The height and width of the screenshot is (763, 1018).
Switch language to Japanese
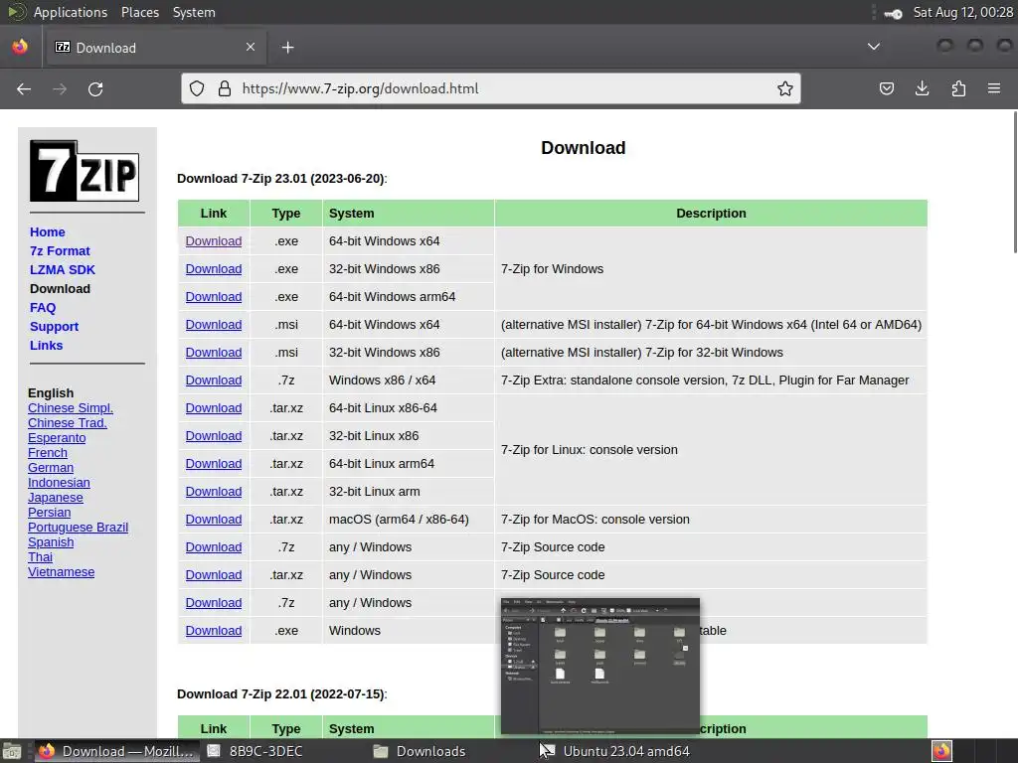[56, 498]
